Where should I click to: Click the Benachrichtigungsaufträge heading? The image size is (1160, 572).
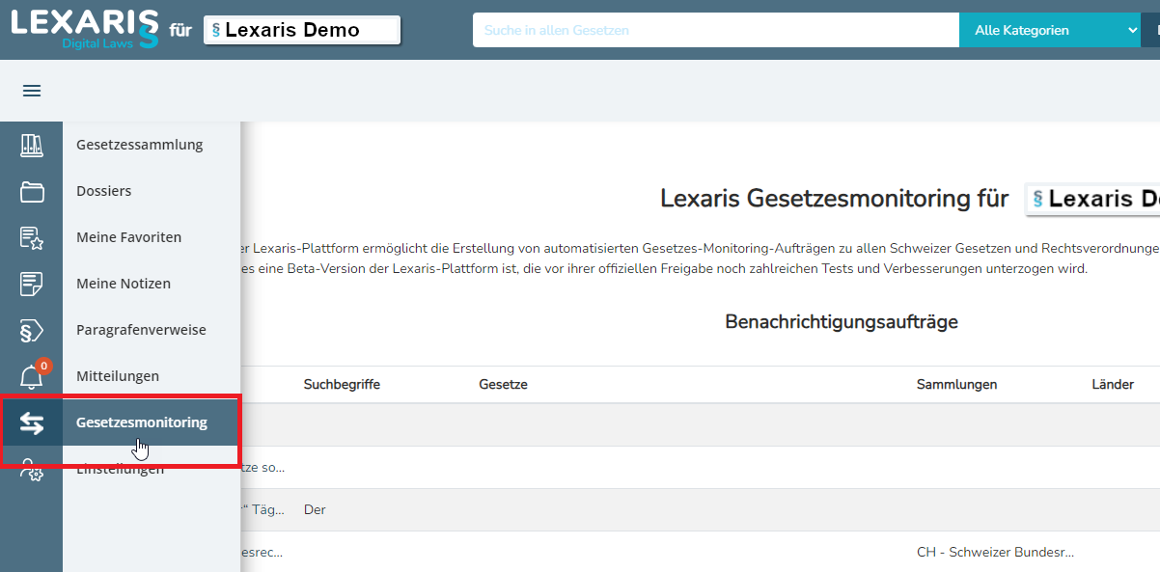(x=842, y=322)
